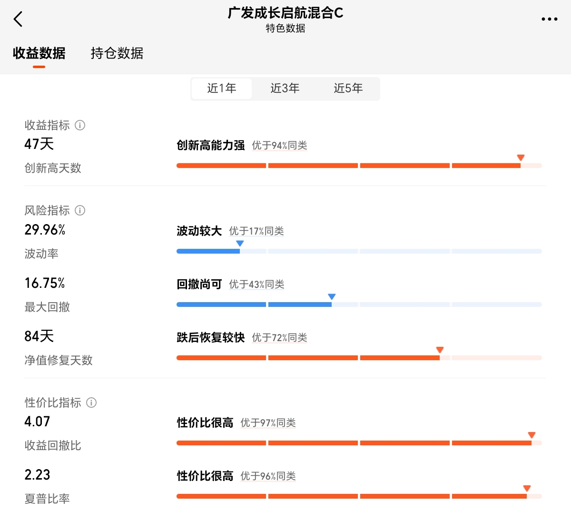Switch to the 持仓数据 tab

117,53
